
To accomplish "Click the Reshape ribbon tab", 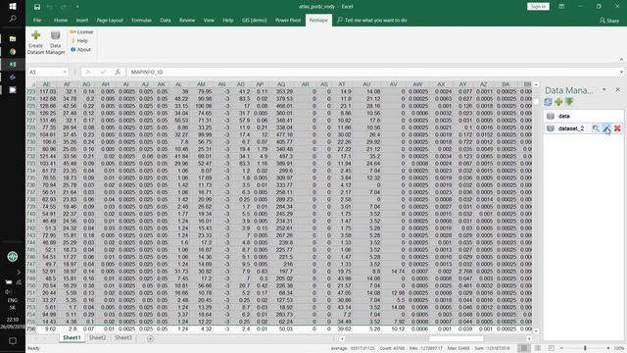I will [318, 20].
